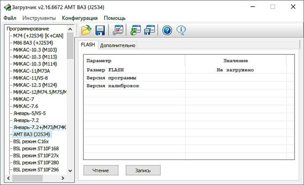The image size is (304, 185).
Task: Select МИКАС-11/VS-8 in the tree
Action: pos(30,78)
